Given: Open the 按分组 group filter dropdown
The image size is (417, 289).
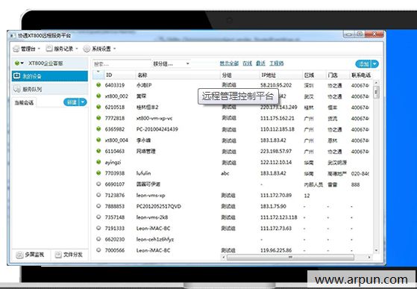Looking at the screenshot, I should [x=171, y=64].
